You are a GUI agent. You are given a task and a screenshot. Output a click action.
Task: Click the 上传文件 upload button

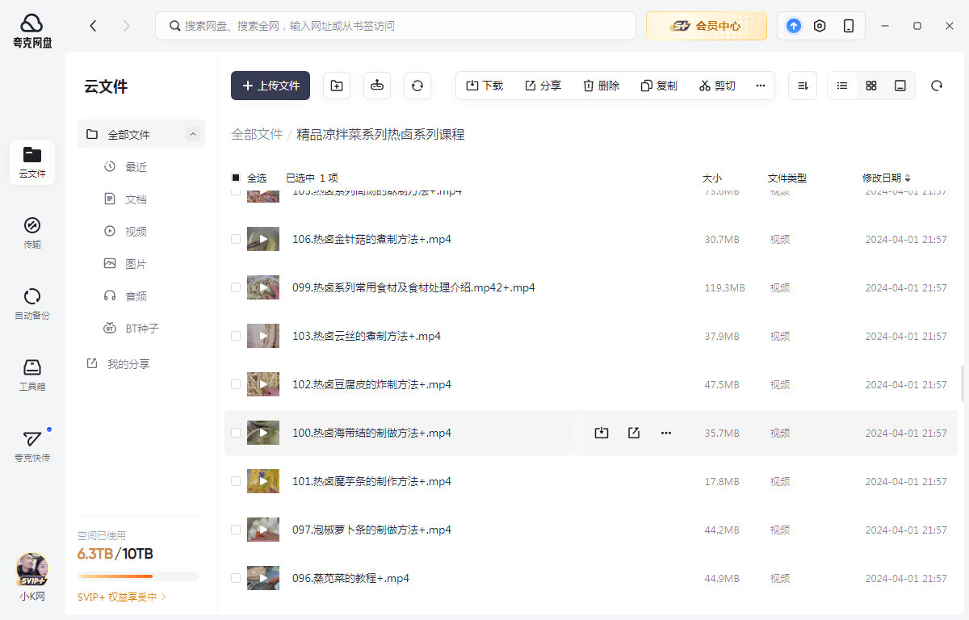click(271, 86)
